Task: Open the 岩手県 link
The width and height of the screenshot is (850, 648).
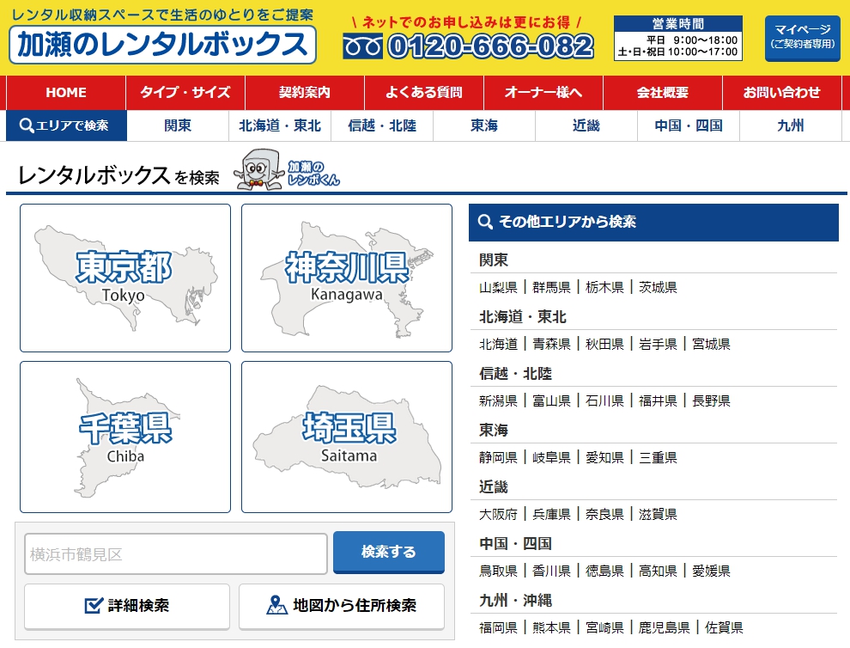Action: click(658, 344)
